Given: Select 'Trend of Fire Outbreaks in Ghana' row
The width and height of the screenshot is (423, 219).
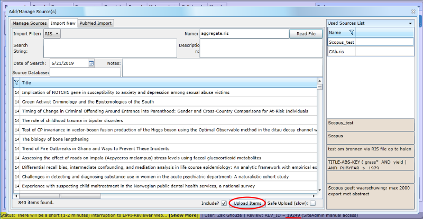Looking at the screenshot, I should pos(165,149).
